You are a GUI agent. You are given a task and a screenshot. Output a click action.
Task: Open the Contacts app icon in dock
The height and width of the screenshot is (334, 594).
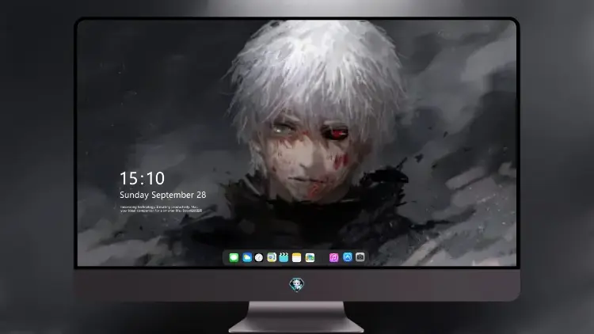(x=272, y=257)
